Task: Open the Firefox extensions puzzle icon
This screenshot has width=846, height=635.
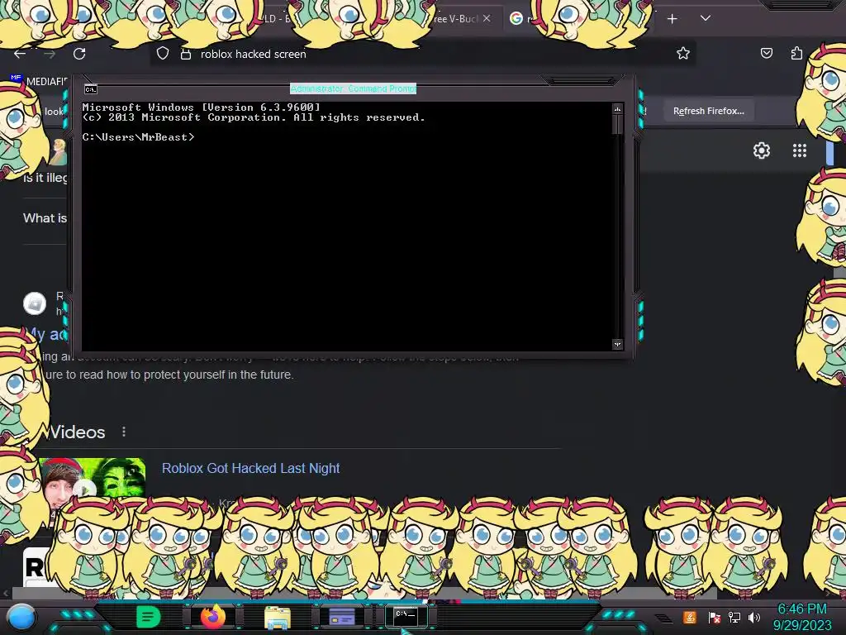Action: pyautogui.click(x=796, y=53)
